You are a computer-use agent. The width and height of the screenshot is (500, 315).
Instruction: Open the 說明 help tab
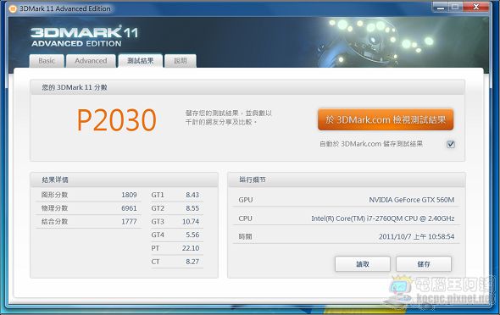point(181,61)
